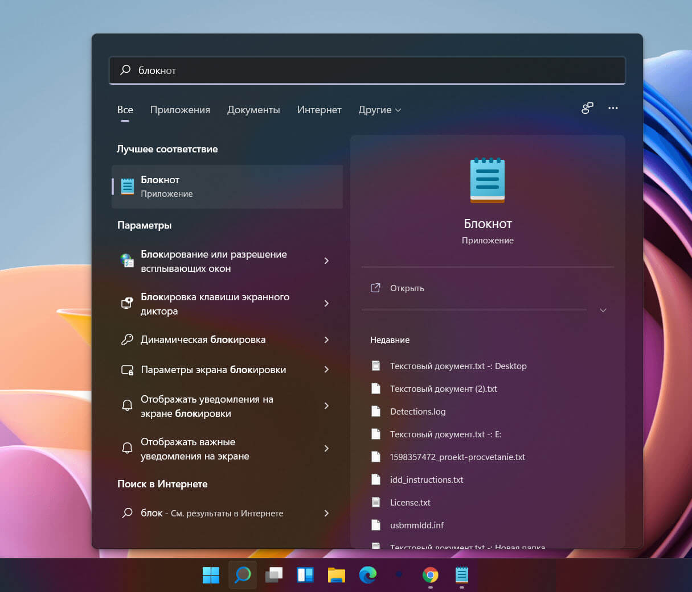The height and width of the screenshot is (592, 692).
Task: Click the file icon of License.txt
Action: (376, 502)
